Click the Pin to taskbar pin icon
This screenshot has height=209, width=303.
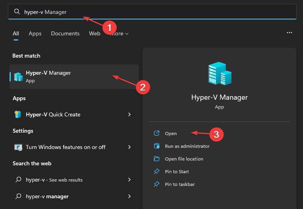(157, 184)
